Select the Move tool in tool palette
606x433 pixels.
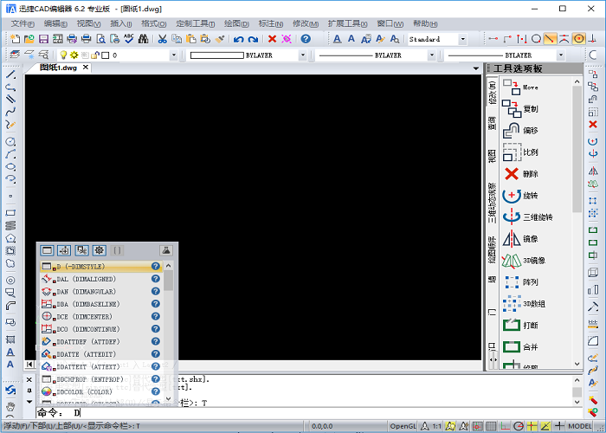click(520, 87)
